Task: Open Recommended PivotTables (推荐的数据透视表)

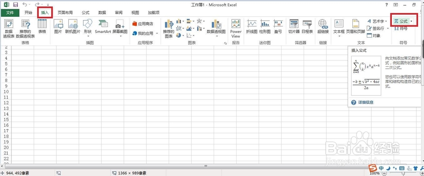Action: coord(25,29)
